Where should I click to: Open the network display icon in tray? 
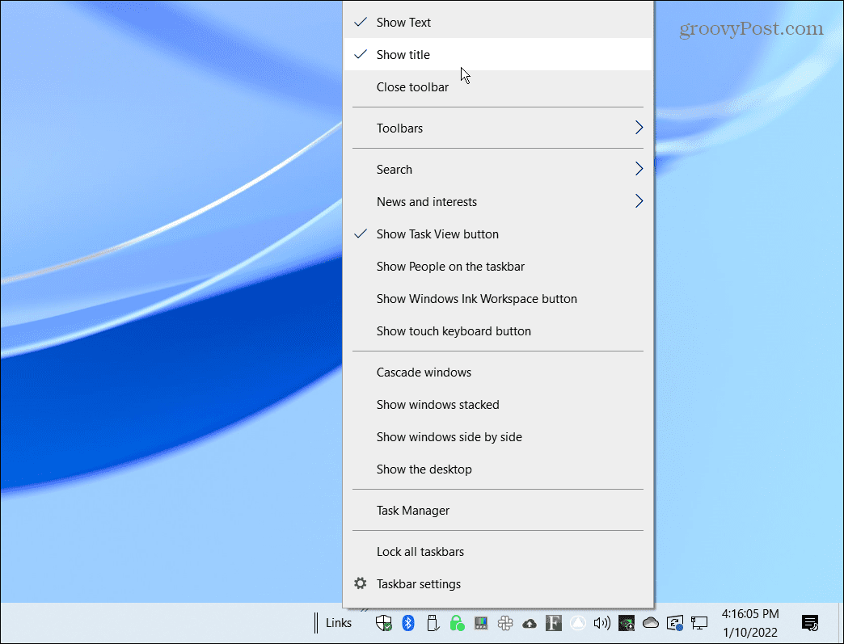699,623
